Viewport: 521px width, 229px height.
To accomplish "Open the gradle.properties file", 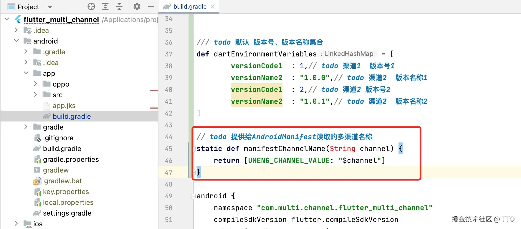I will point(71,159).
